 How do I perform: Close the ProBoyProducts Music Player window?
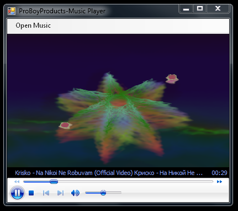[x=218, y=9]
